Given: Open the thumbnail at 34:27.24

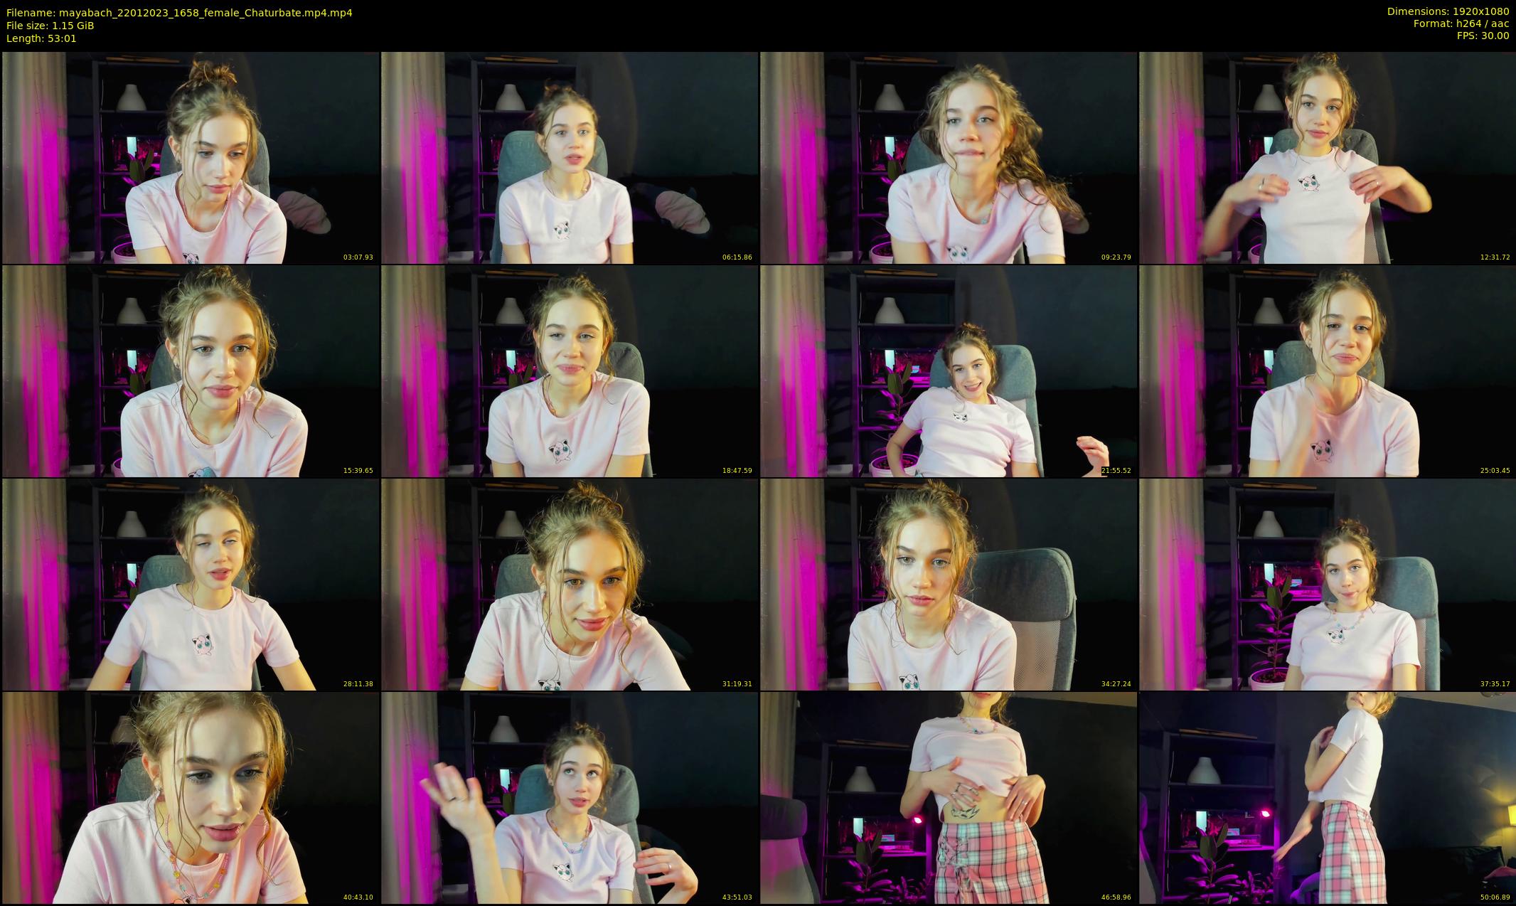Looking at the screenshot, I should pos(949,585).
